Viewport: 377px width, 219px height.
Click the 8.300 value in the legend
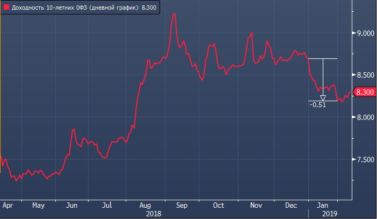tap(148, 8)
